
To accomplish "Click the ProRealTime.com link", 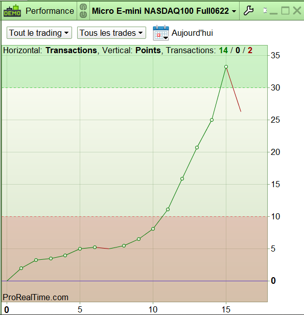I will point(36,297).
